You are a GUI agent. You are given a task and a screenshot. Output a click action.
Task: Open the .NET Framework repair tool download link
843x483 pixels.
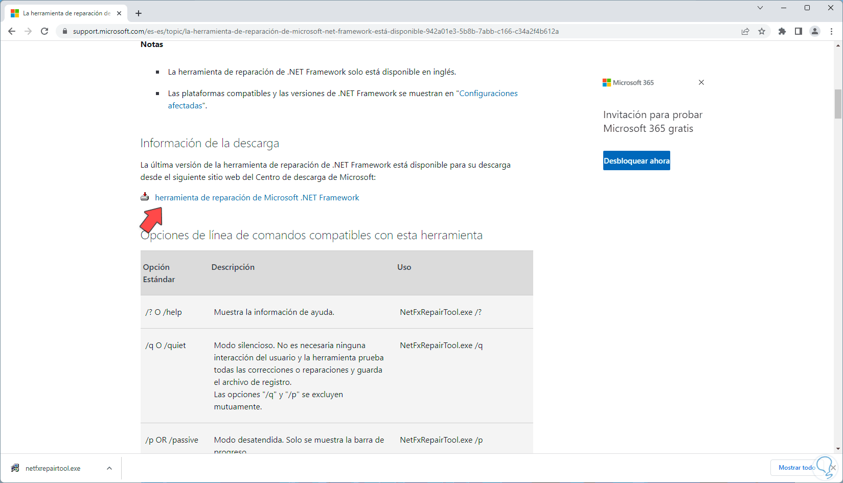[257, 198]
